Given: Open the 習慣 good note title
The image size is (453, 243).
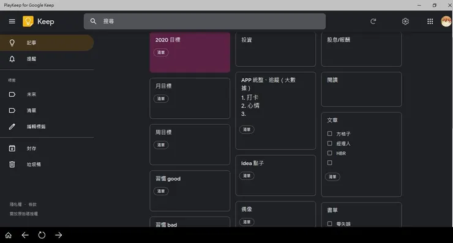Looking at the screenshot, I should pyautogui.click(x=168, y=179).
